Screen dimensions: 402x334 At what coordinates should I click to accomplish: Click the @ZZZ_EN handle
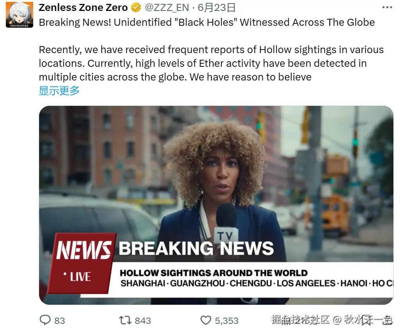click(x=167, y=8)
